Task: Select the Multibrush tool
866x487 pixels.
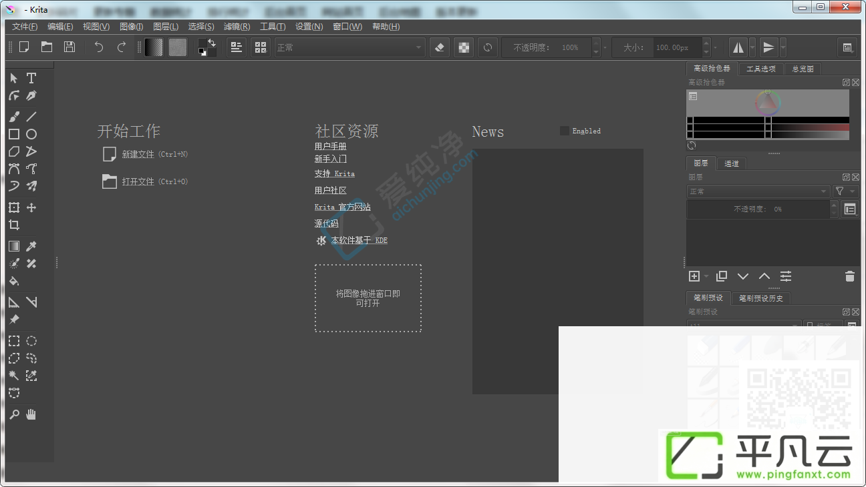Action: point(31,186)
